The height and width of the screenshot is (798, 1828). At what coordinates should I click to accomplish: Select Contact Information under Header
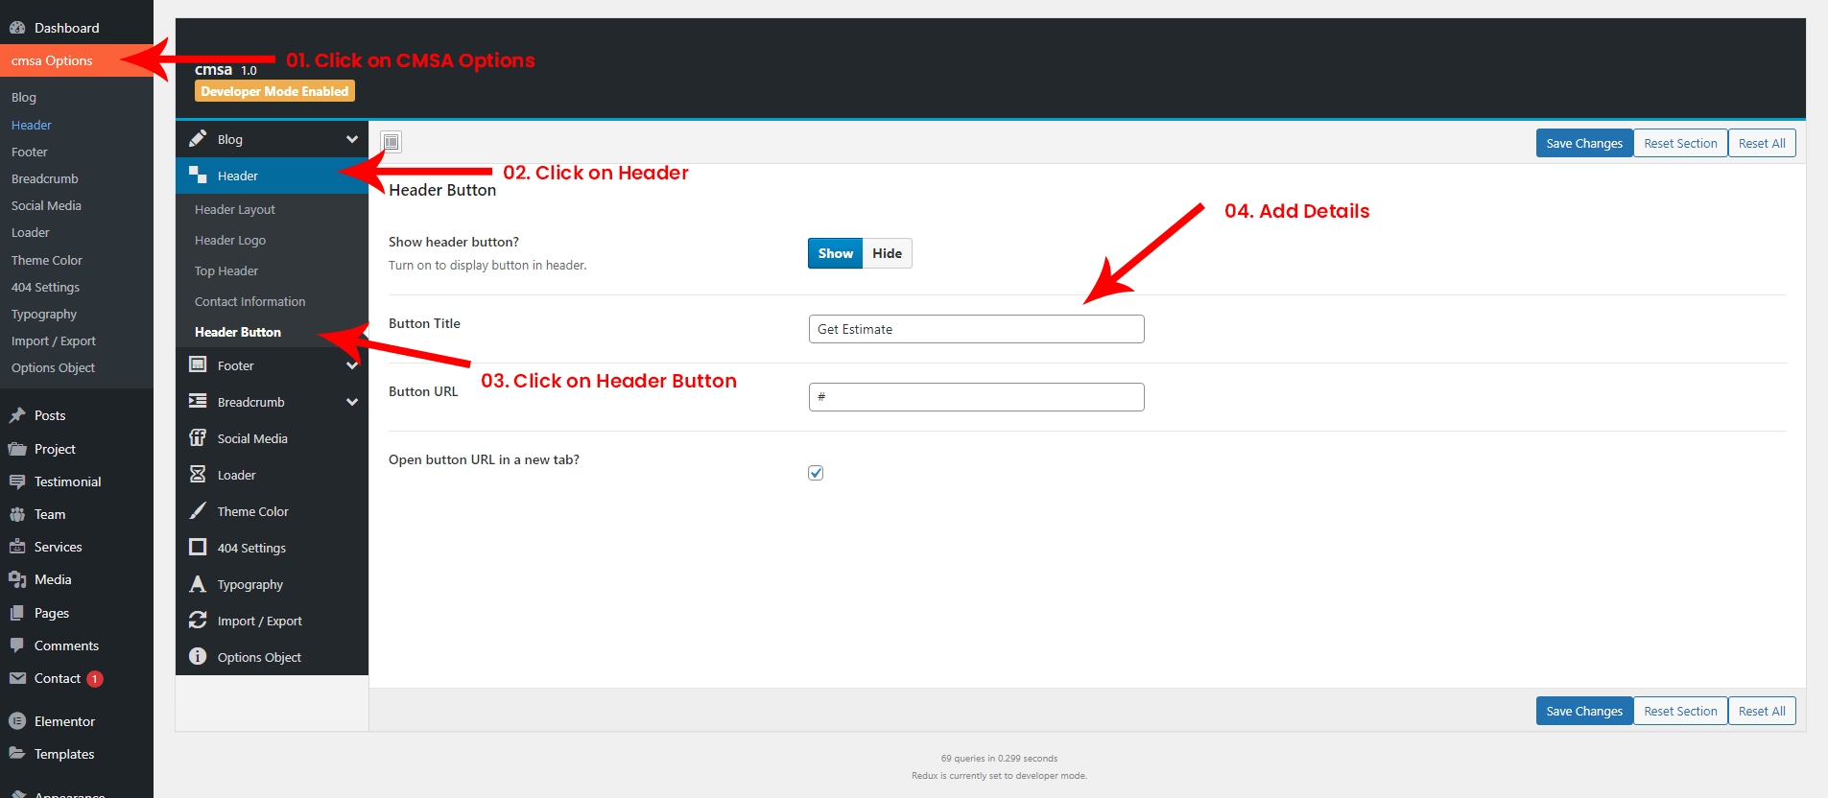(249, 302)
